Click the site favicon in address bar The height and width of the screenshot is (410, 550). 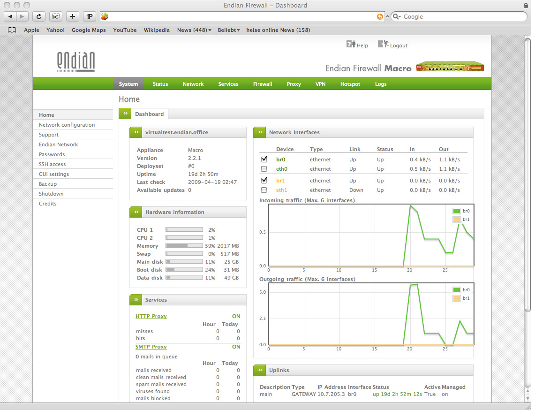point(105,16)
